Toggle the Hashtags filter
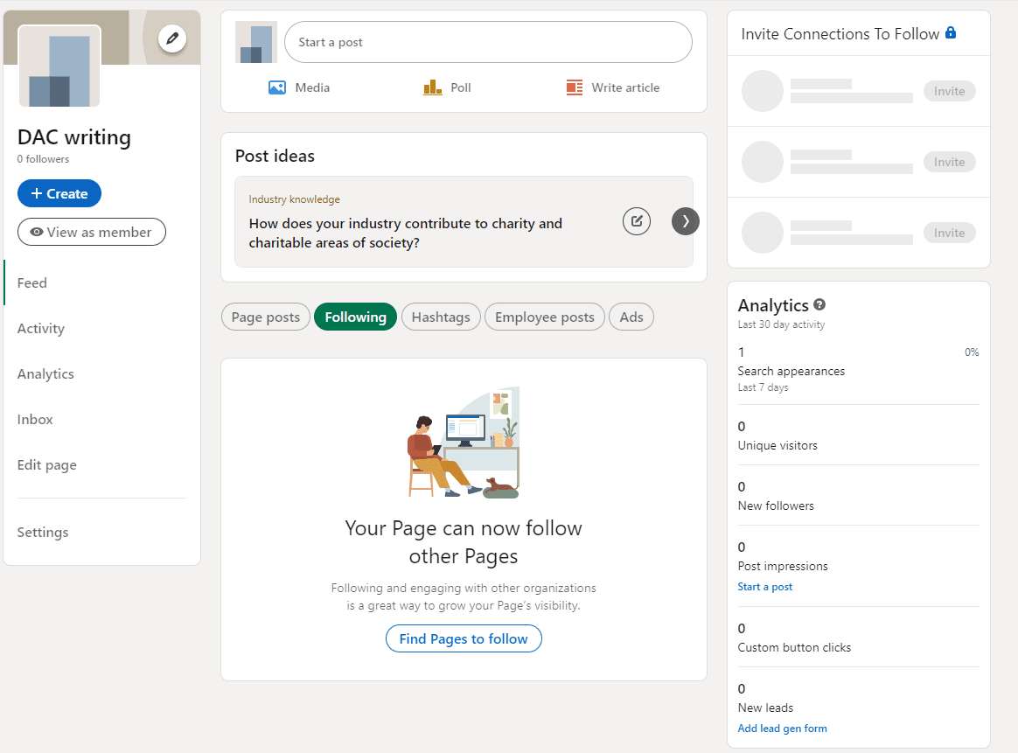Viewport: 1018px width, 753px height. (441, 317)
